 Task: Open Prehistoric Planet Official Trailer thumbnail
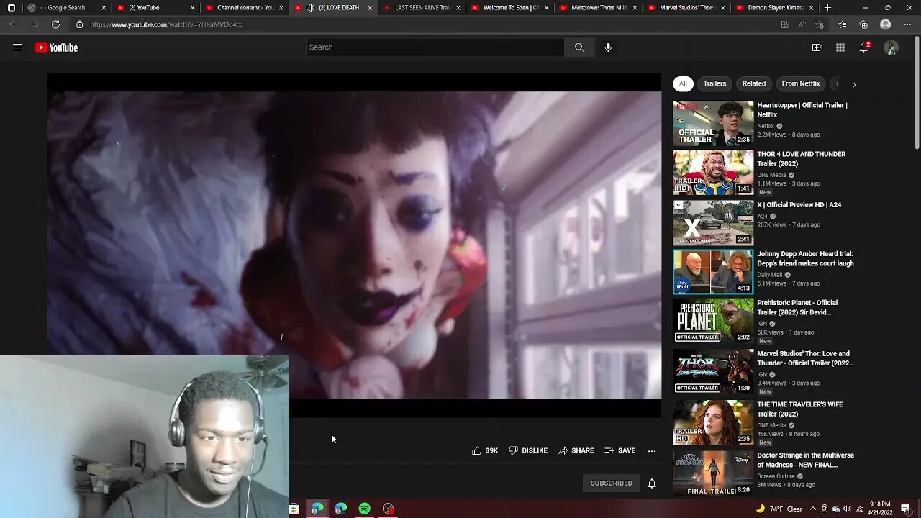713,320
